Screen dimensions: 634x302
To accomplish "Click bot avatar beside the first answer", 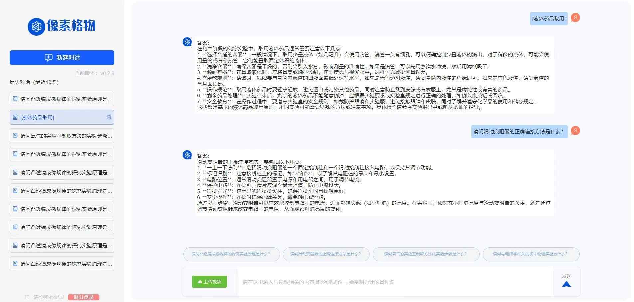I will [187, 42].
